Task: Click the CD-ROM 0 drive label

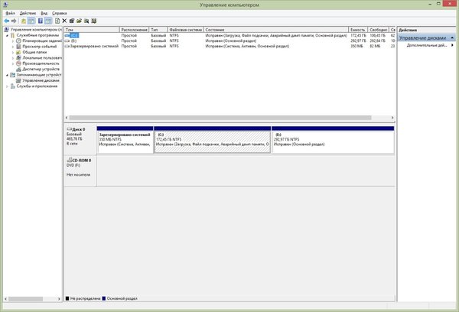Action: 80,171
